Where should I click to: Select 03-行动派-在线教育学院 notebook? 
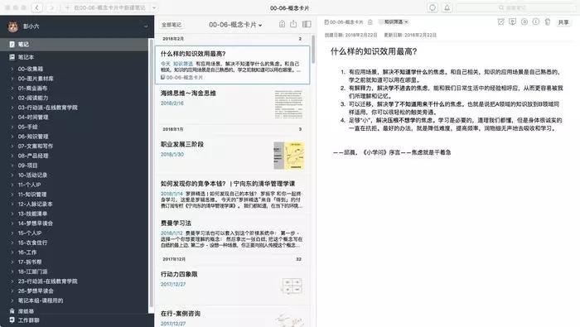(x=48, y=108)
